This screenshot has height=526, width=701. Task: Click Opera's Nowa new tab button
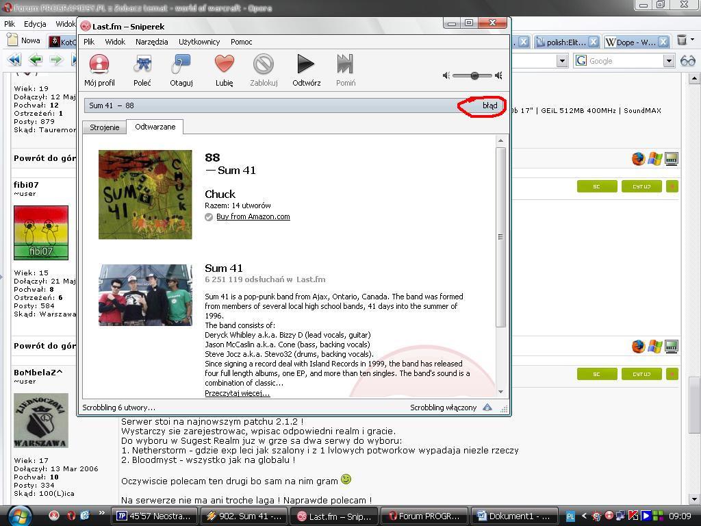[24, 40]
